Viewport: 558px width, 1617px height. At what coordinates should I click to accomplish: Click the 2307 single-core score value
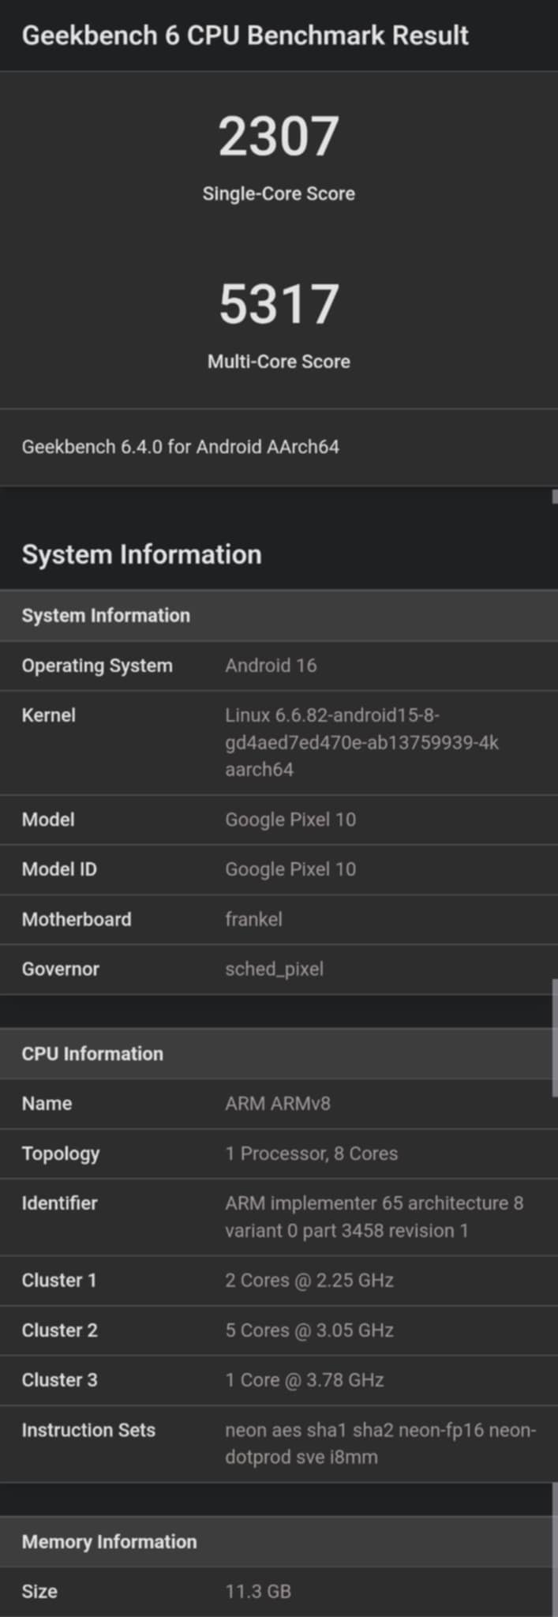tap(279, 137)
